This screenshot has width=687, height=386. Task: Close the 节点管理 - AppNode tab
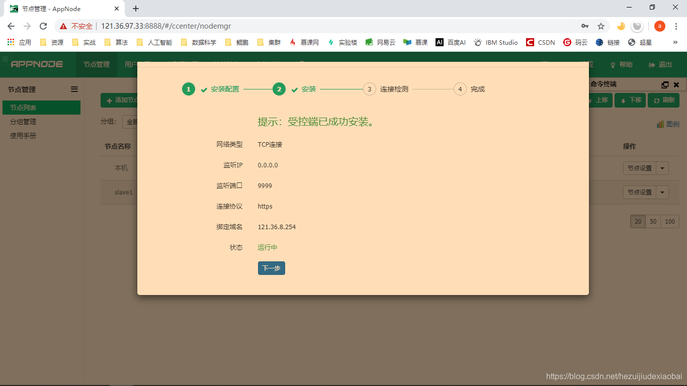click(117, 9)
